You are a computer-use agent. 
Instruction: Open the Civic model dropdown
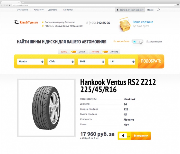[61, 62]
